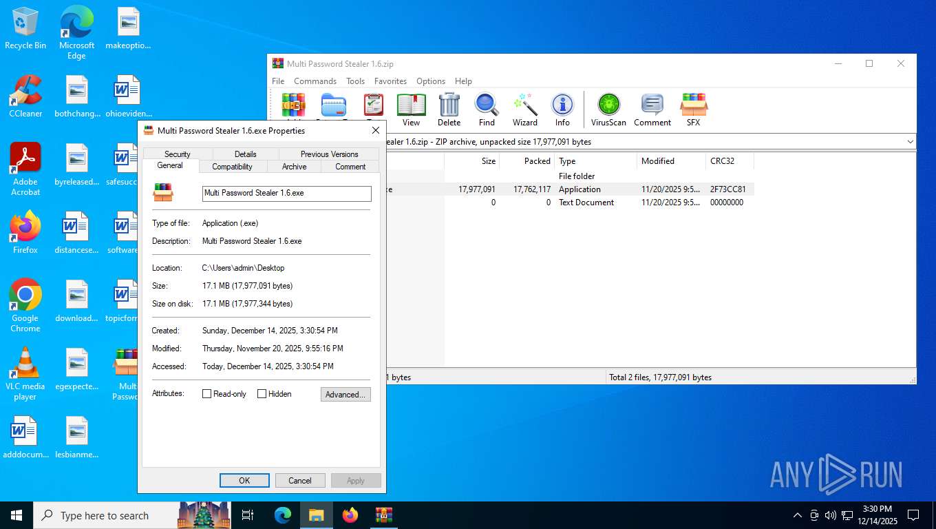
Task: Select the General tab
Action: (x=170, y=165)
